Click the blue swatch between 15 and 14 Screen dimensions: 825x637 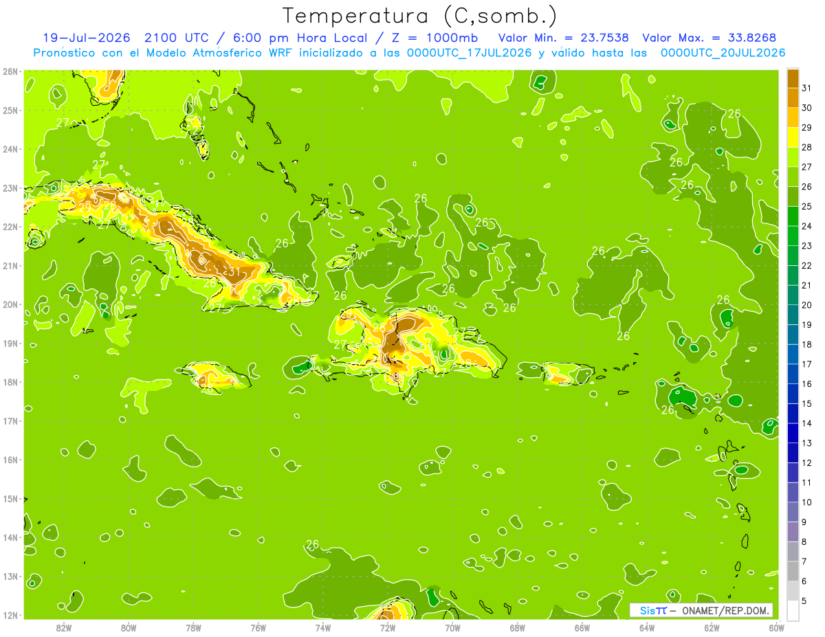[x=793, y=414]
